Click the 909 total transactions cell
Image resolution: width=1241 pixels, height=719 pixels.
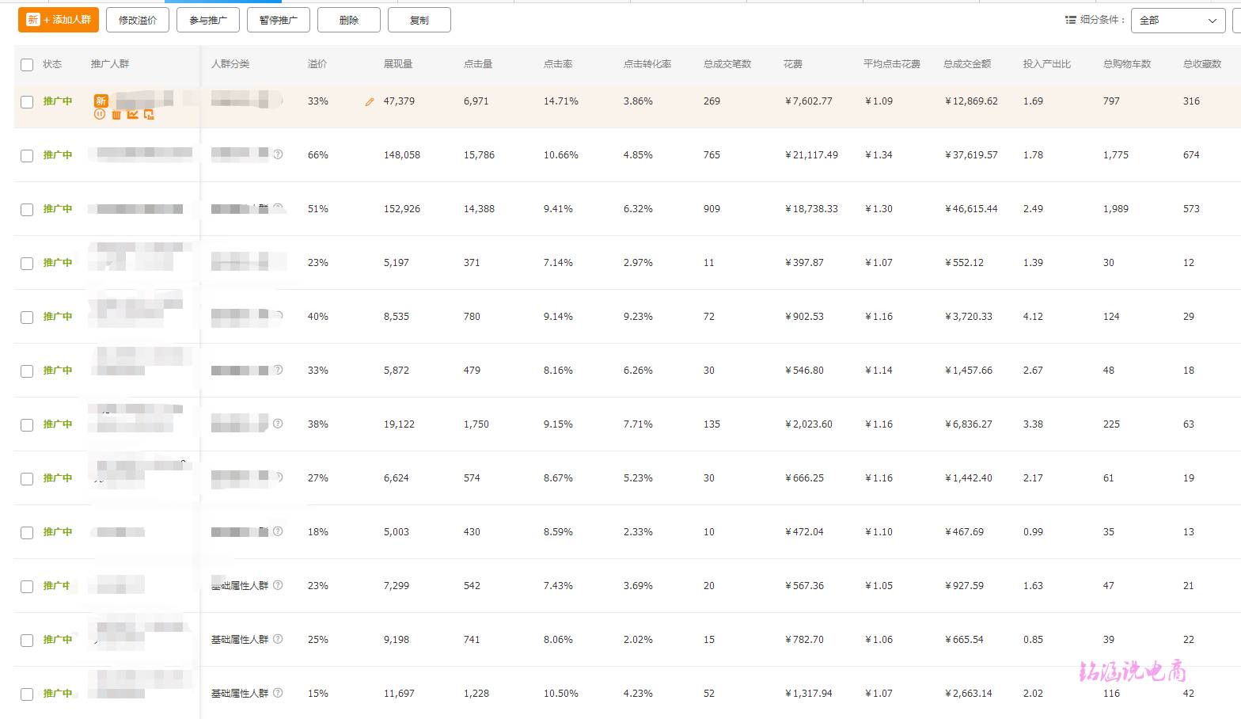pyautogui.click(x=712, y=209)
